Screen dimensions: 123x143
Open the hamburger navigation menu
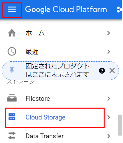(x=12, y=9)
